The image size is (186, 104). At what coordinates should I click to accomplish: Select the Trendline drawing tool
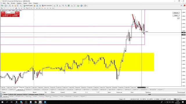pos(13,8)
